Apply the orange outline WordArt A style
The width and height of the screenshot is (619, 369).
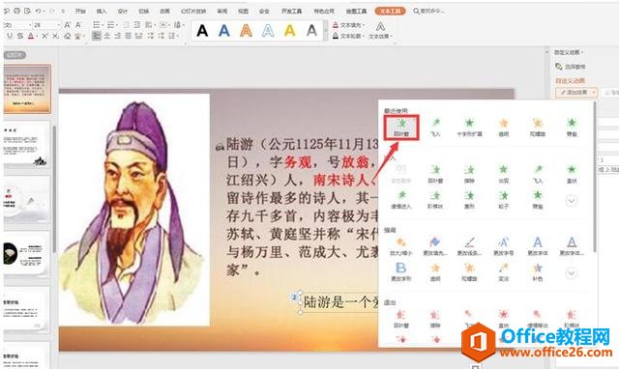click(246, 31)
